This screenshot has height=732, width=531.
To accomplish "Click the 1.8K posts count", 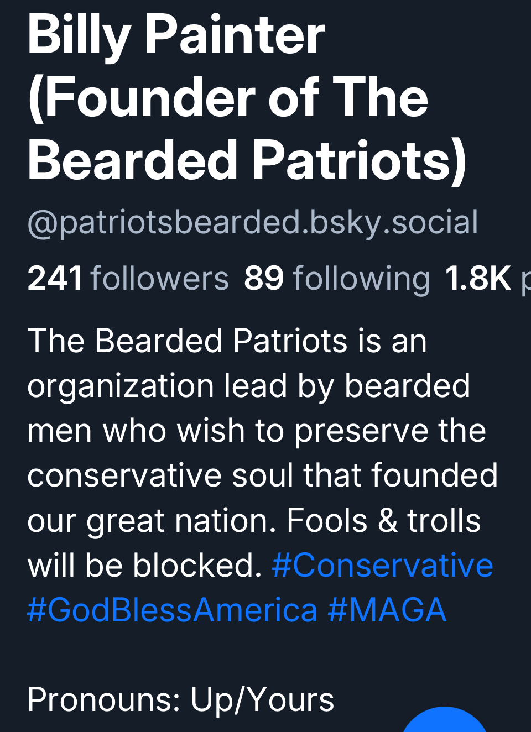I will point(478,278).
